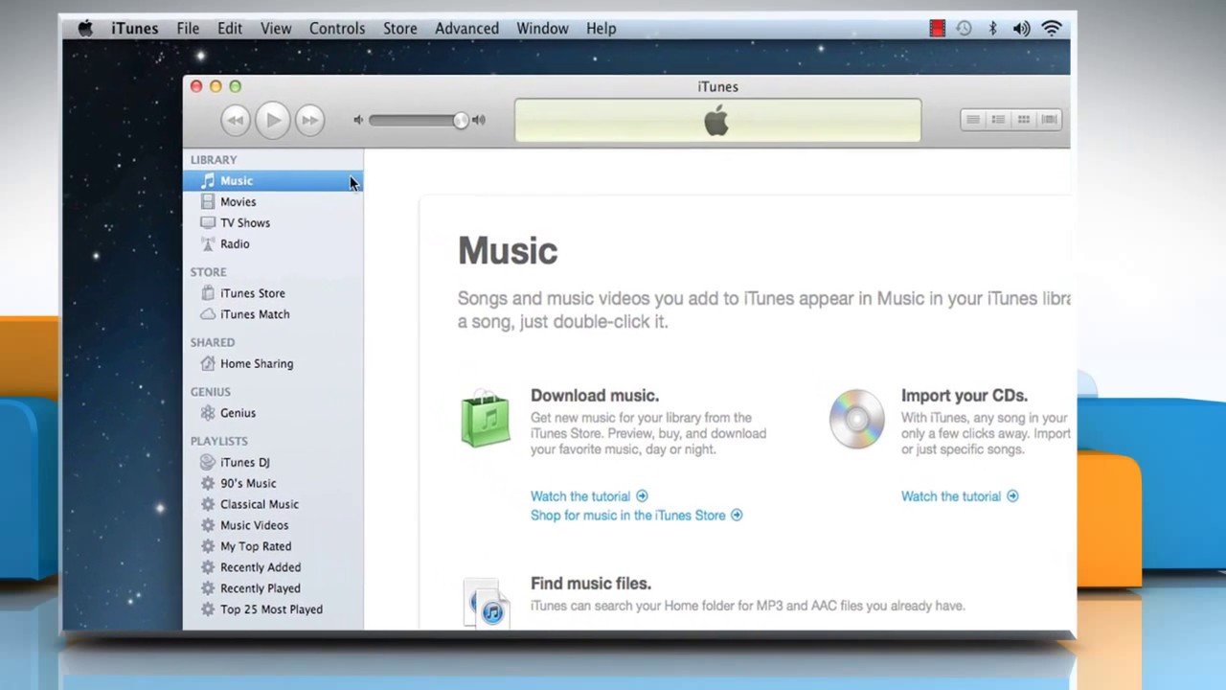
Task: Switch to Cover Flow view
Action: [1049, 120]
